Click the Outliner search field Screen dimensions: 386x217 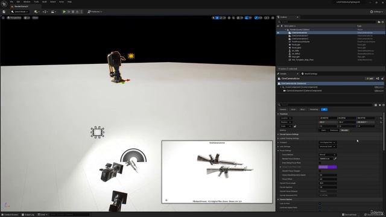[327, 22]
